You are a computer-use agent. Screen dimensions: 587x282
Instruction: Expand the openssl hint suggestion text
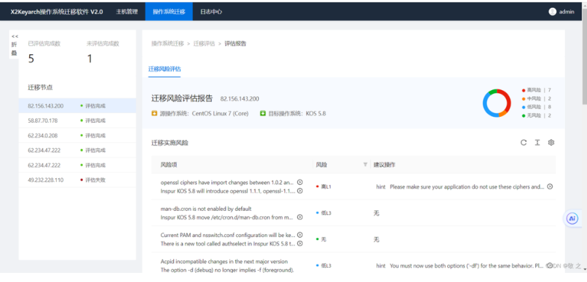[550, 187]
